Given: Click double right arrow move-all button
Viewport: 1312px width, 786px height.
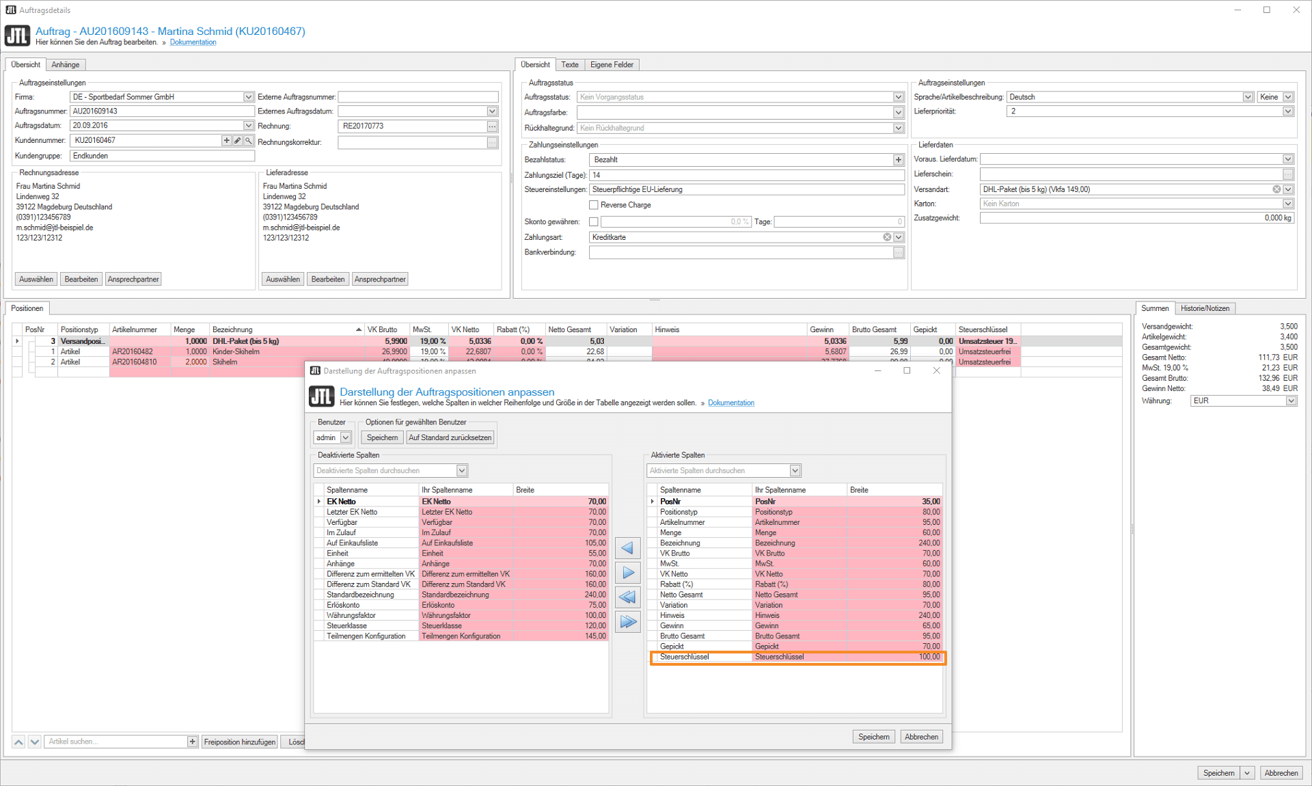Looking at the screenshot, I should pos(627,622).
